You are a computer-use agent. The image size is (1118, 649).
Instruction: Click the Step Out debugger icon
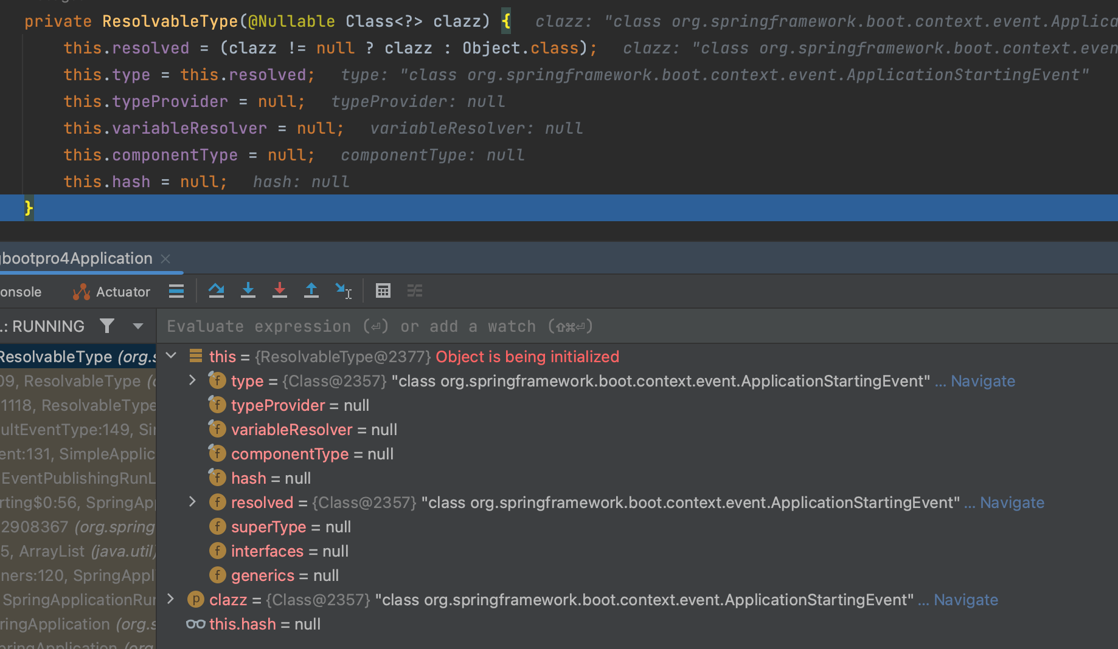coord(311,291)
